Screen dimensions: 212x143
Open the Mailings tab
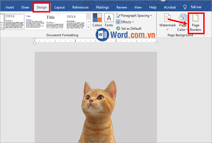[102, 7]
